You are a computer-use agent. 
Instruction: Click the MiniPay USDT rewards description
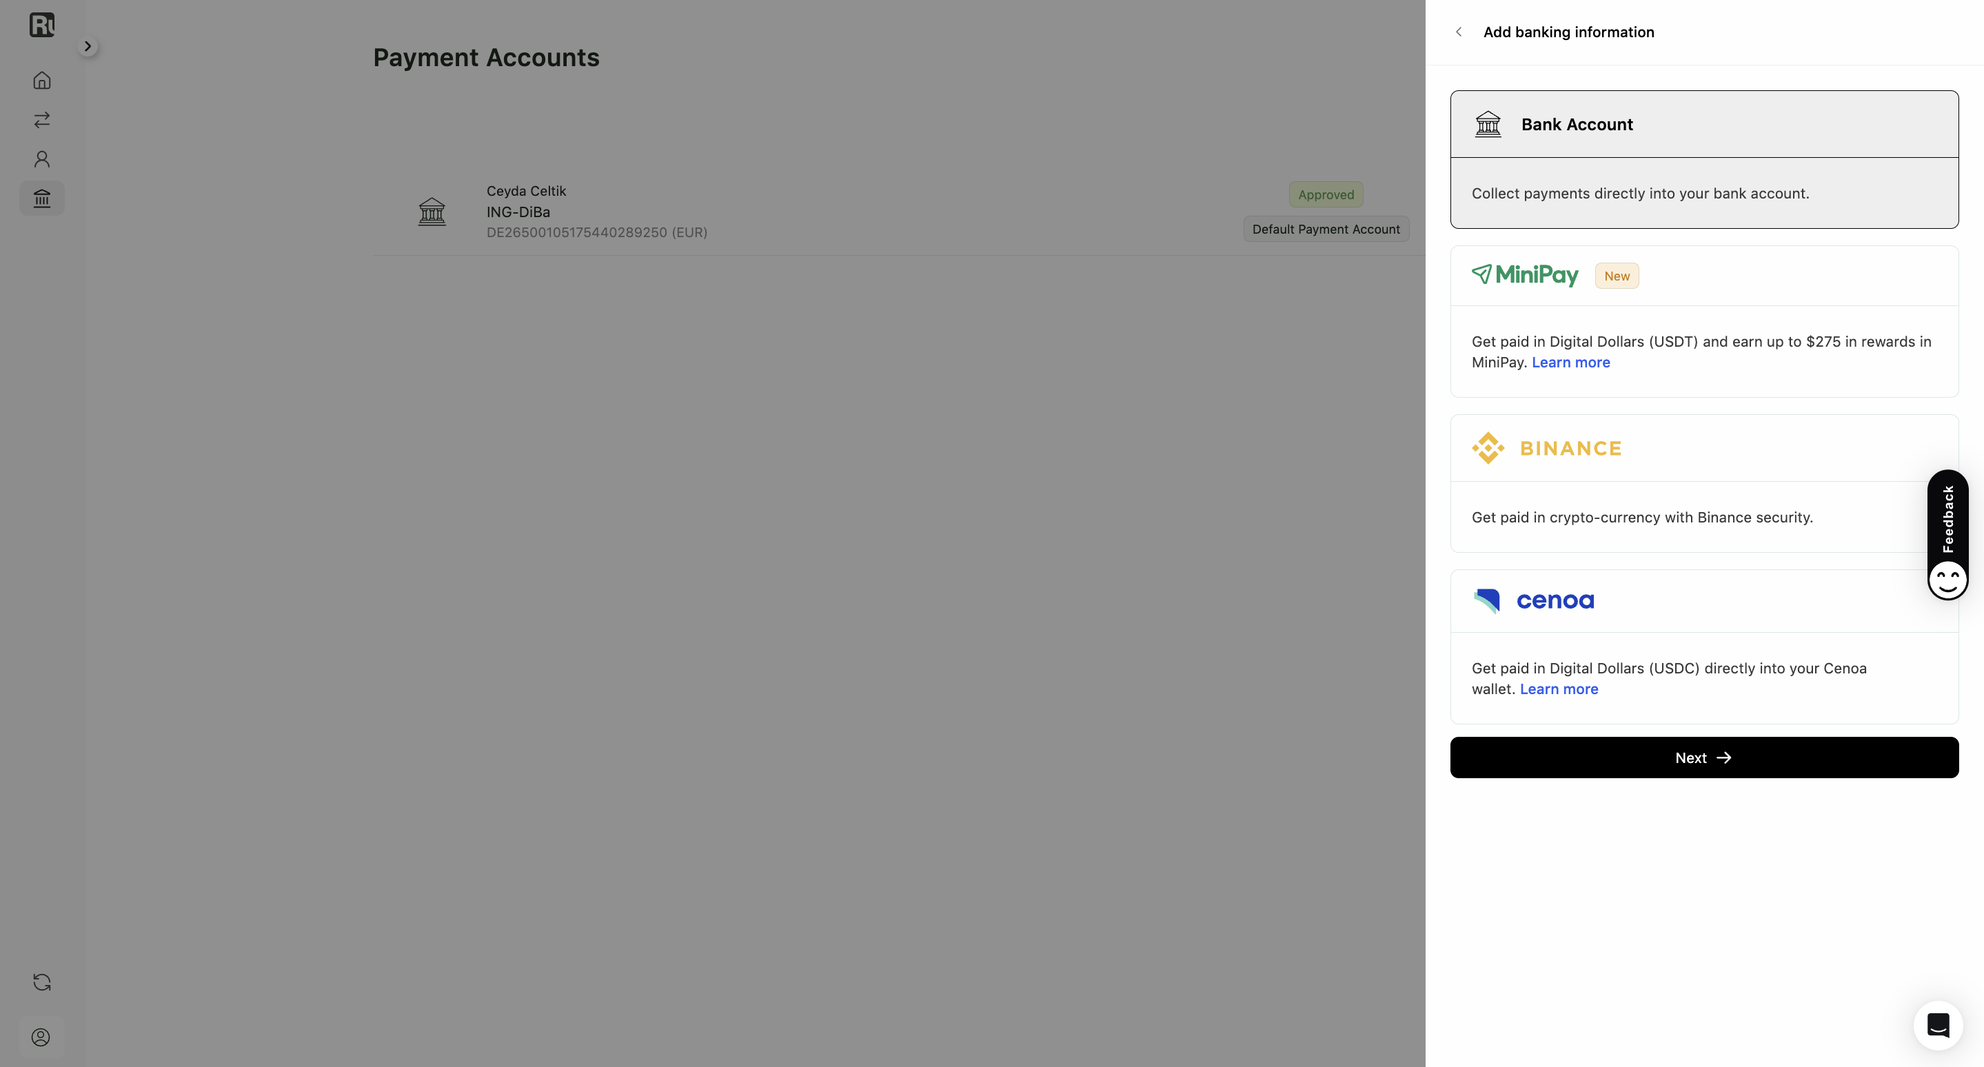click(1701, 352)
